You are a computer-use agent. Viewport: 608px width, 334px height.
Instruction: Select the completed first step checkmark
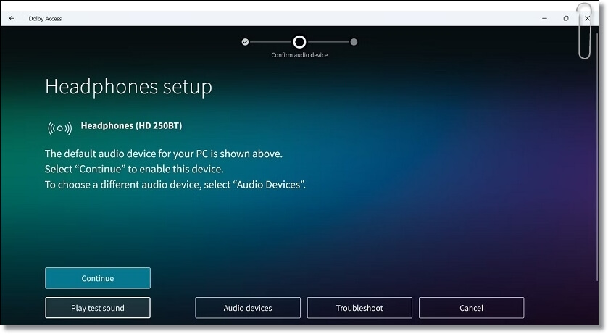(x=245, y=42)
